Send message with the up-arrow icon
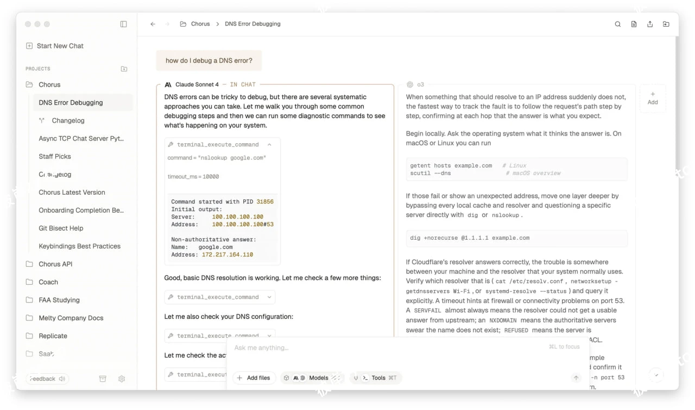Viewport: 695px width, 410px height. pyautogui.click(x=576, y=378)
